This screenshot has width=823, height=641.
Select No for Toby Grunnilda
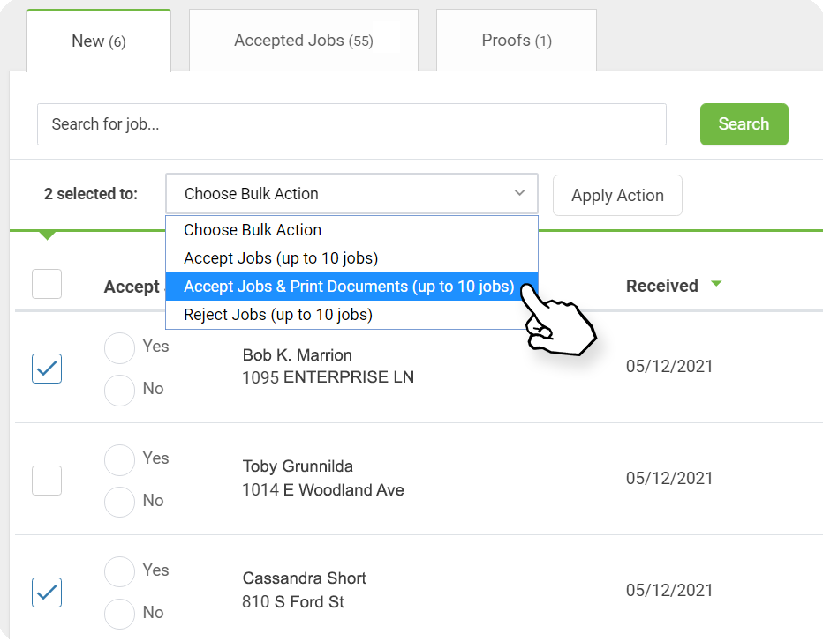[119, 502]
